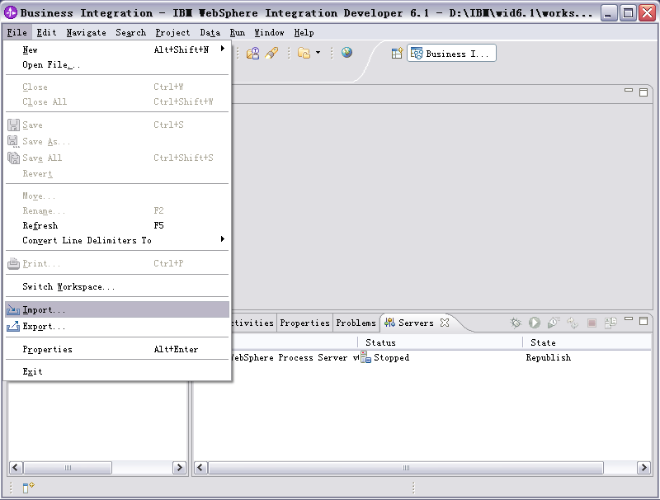Maximize the Servers panel view
The width and height of the screenshot is (660, 500).
click(x=643, y=321)
